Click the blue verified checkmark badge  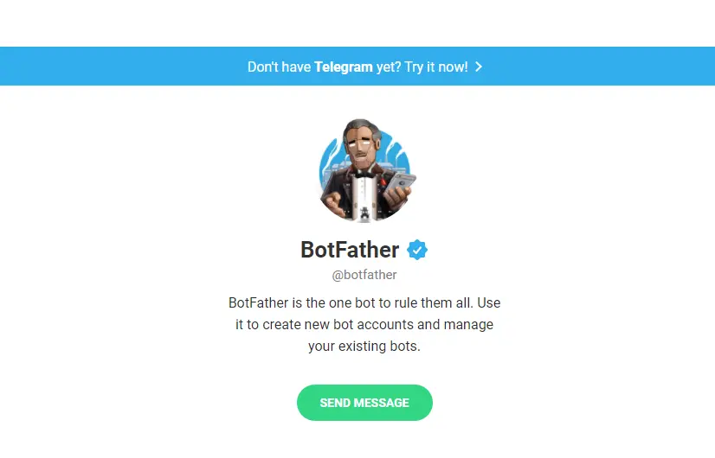[418, 251]
